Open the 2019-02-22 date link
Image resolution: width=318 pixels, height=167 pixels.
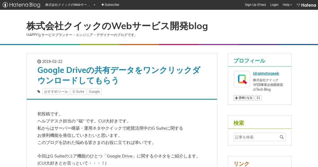coord(52,61)
